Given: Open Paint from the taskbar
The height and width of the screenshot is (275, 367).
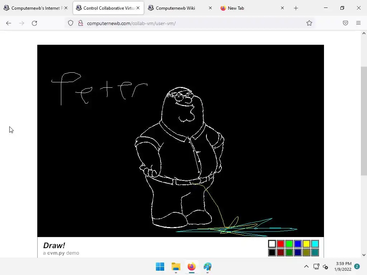Looking at the screenshot, I should tap(208, 266).
